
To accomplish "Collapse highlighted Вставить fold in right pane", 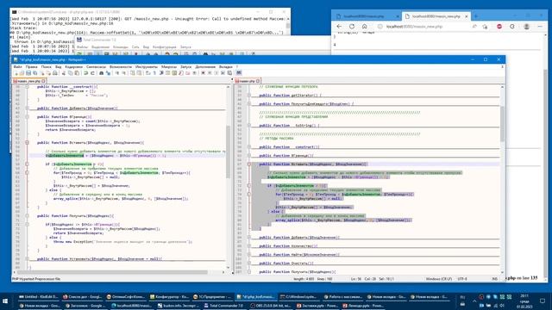I will click(249, 164).
